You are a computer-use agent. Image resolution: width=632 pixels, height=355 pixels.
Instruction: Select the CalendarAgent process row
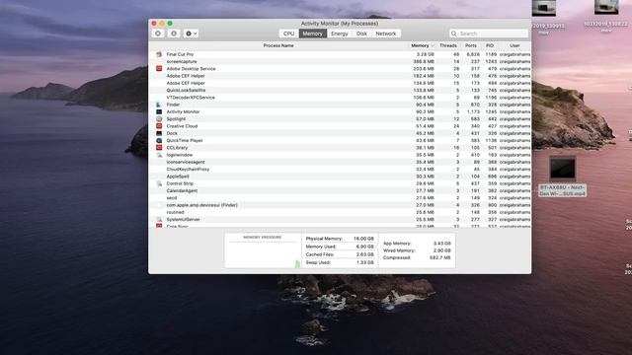[x=340, y=190]
